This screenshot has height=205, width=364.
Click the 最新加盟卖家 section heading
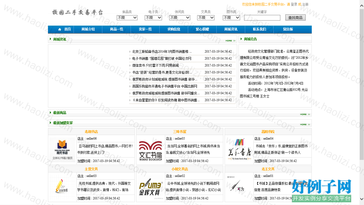pos(63,123)
